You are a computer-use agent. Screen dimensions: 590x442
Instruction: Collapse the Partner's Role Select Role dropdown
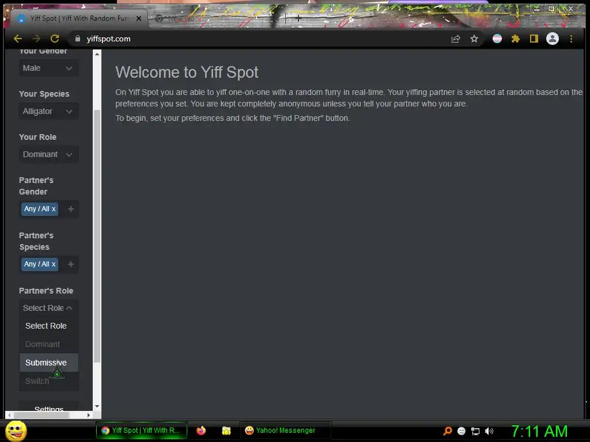[x=48, y=308]
